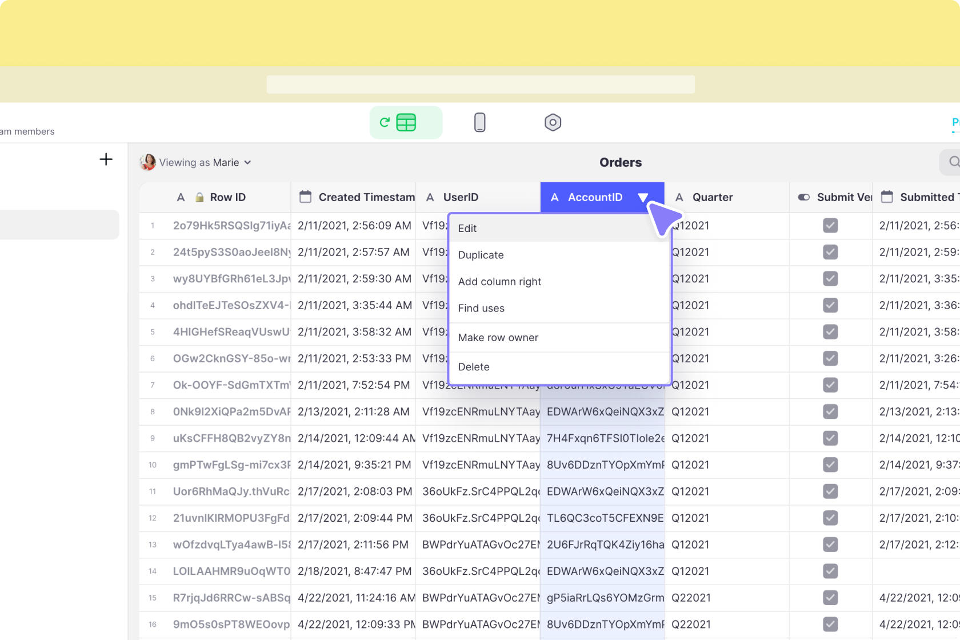
Task: Choose Duplicate in the column menu
Action: click(481, 255)
